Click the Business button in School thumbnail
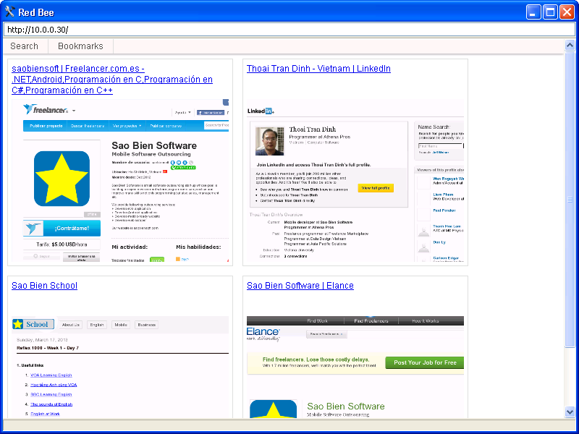 (x=146, y=325)
